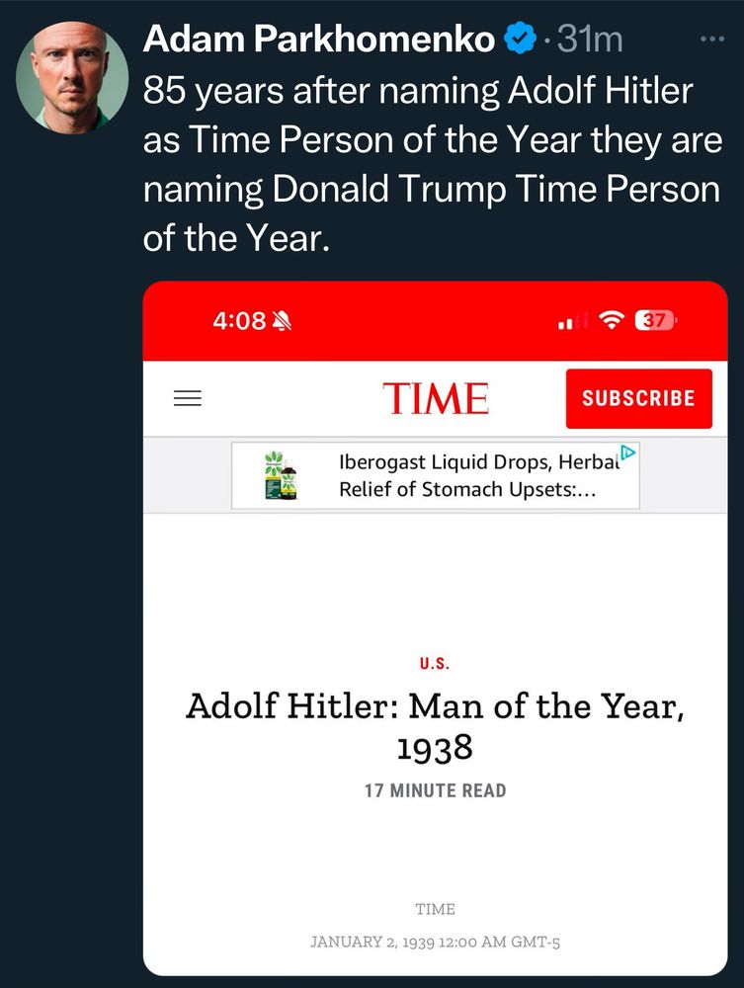Click the TIME logo in header

pos(436,398)
